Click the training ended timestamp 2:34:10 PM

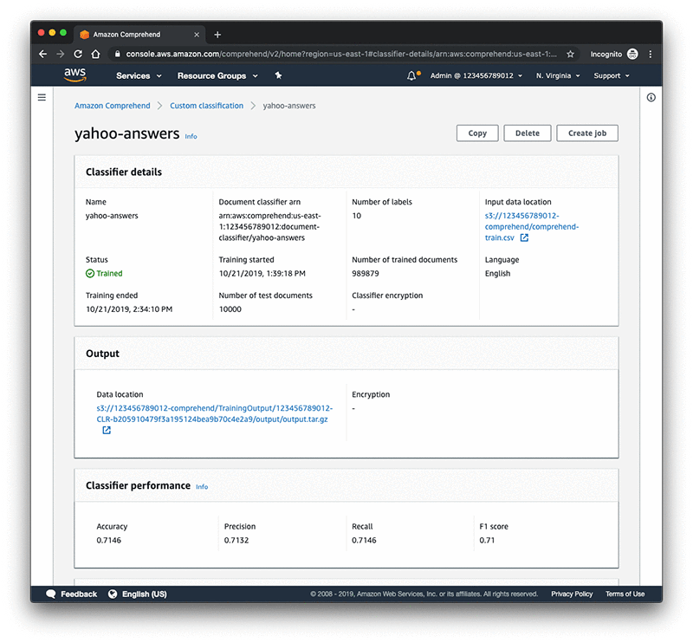click(129, 309)
